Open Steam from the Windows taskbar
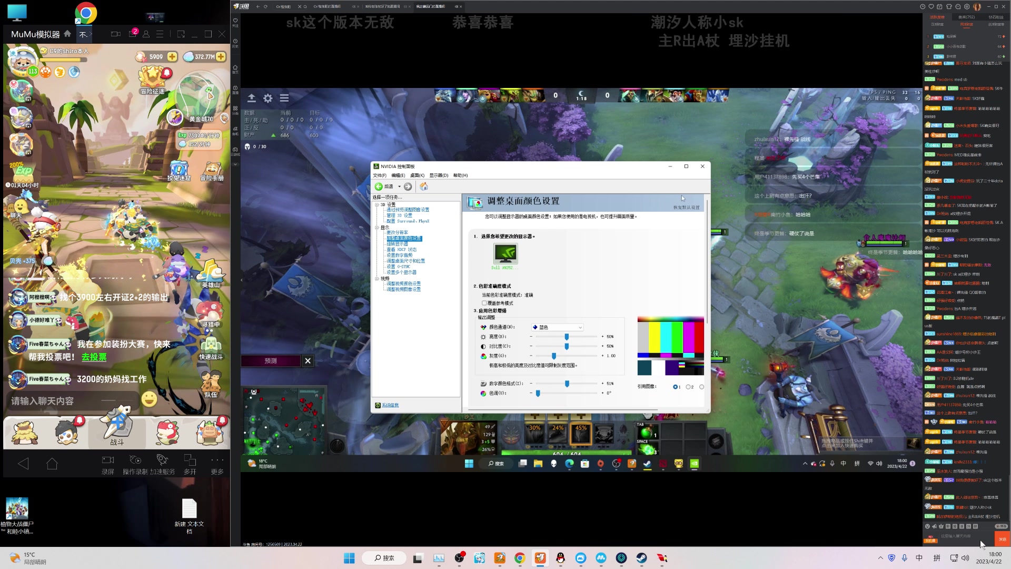1011x569 pixels. pyautogui.click(x=641, y=558)
